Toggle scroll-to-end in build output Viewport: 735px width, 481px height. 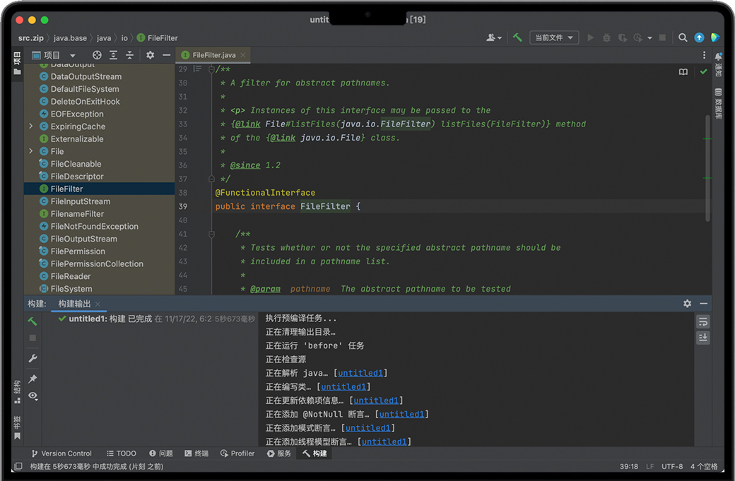[x=702, y=338]
